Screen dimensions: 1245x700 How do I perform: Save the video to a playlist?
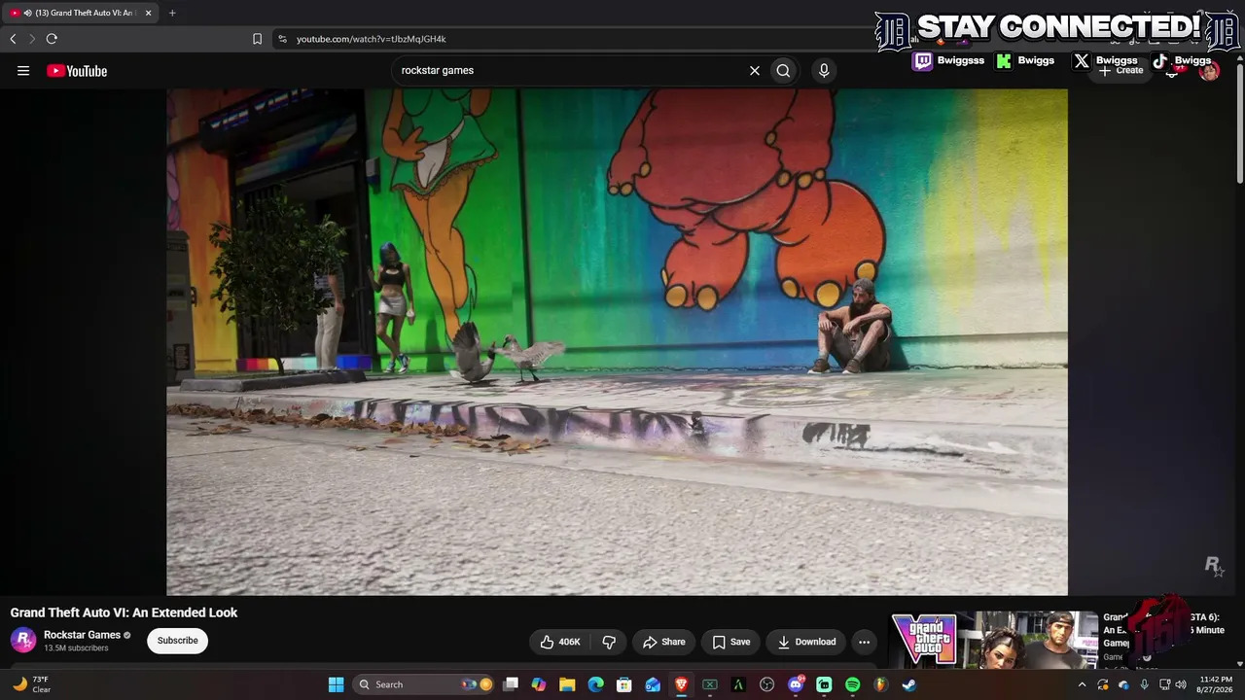(x=730, y=642)
